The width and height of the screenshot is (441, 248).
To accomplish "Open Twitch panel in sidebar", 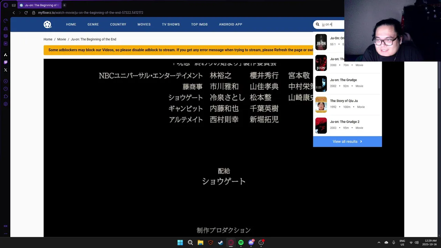I will click(6, 62).
